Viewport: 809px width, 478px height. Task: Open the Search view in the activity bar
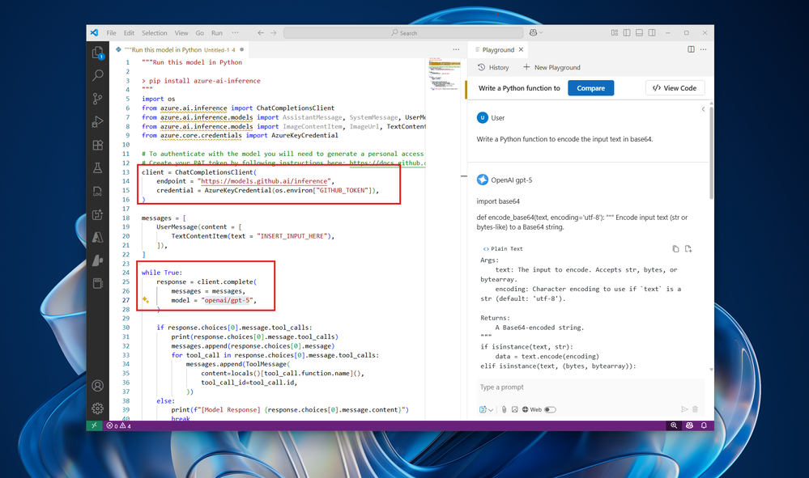tap(97, 75)
